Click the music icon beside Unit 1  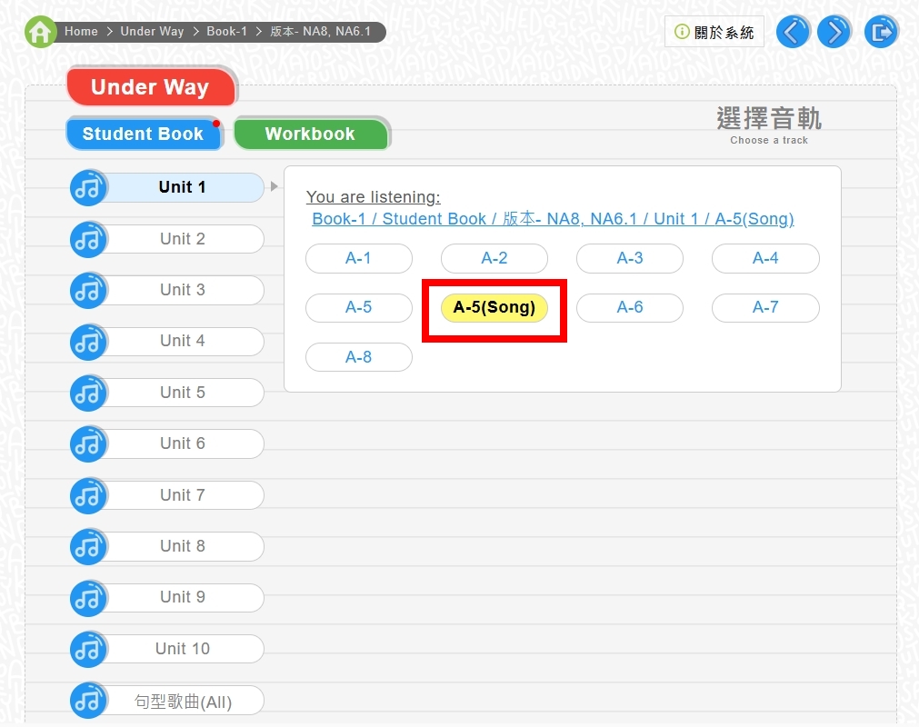(x=88, y=187)
